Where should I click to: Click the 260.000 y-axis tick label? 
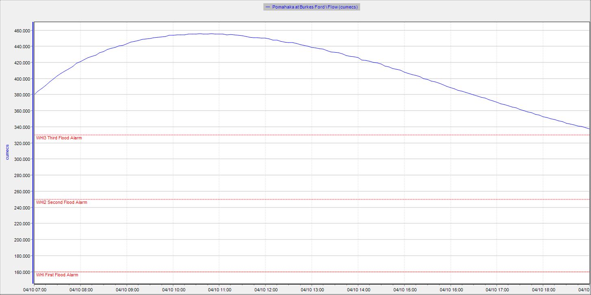click(22, 192)
